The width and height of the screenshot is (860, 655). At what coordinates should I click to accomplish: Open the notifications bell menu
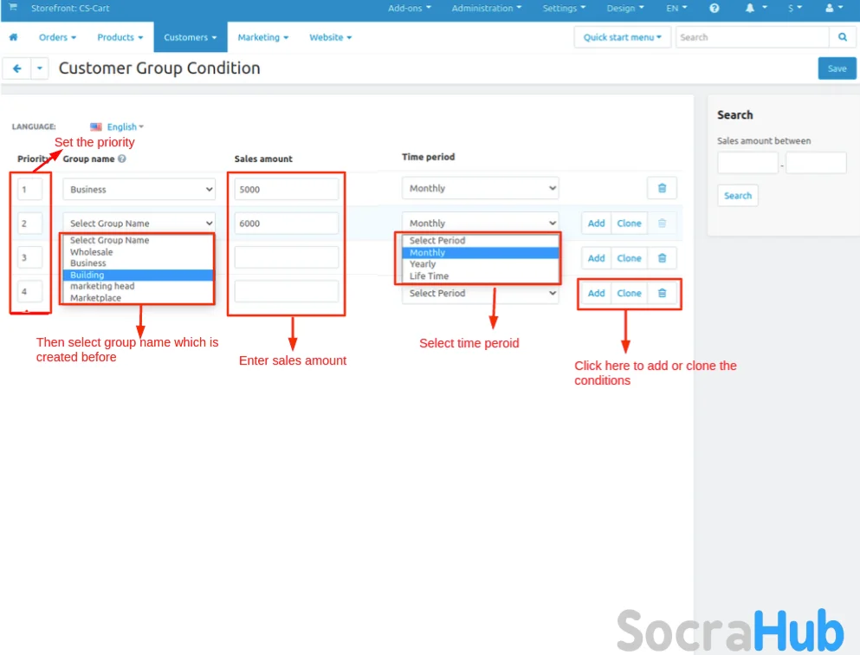pyautogui.click(x=752, y=9)
